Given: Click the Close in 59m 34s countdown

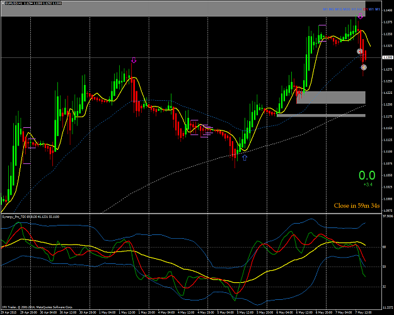Looking at the screenshot, I should 357,206.
